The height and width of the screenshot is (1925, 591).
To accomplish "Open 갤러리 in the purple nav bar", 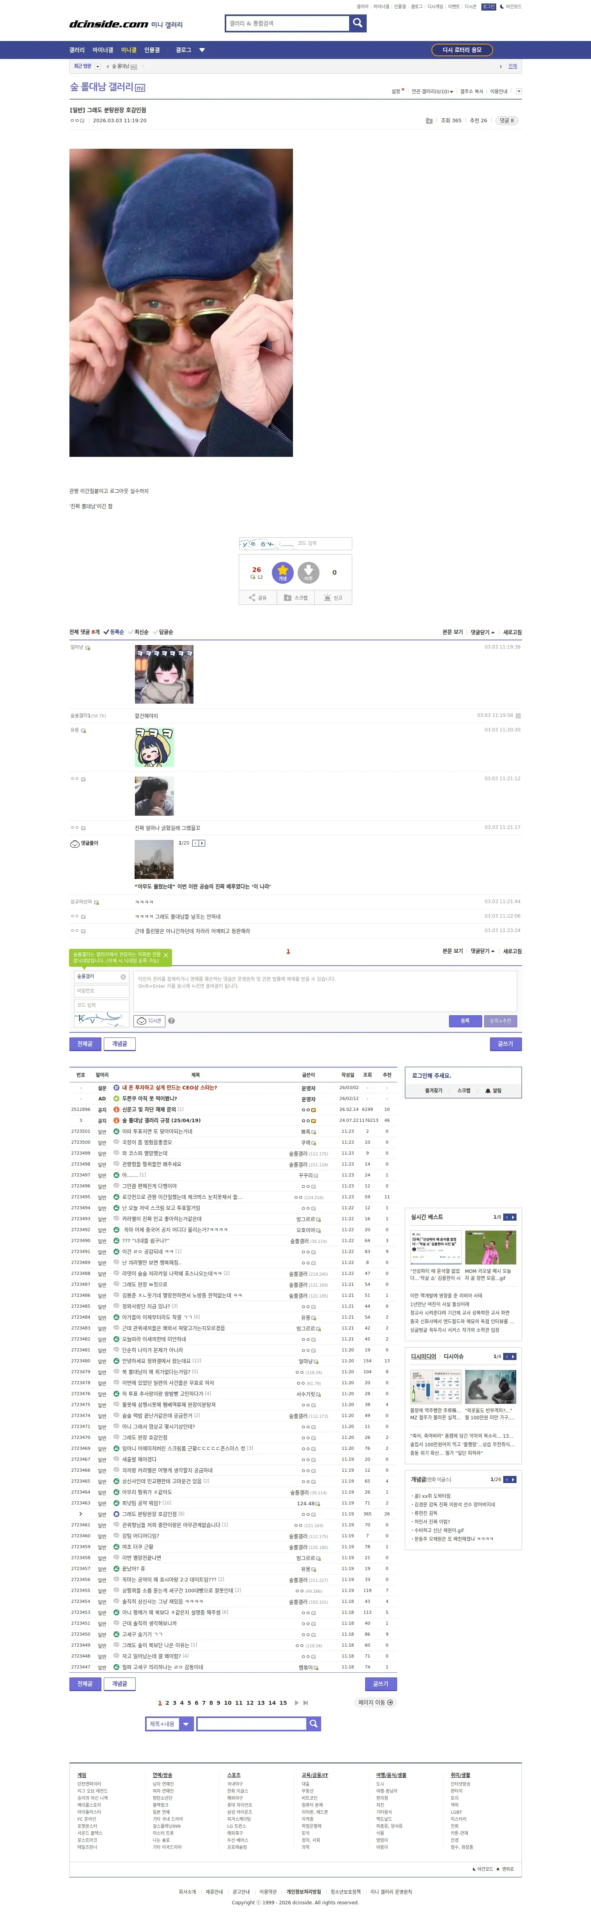I will [77, 50].
